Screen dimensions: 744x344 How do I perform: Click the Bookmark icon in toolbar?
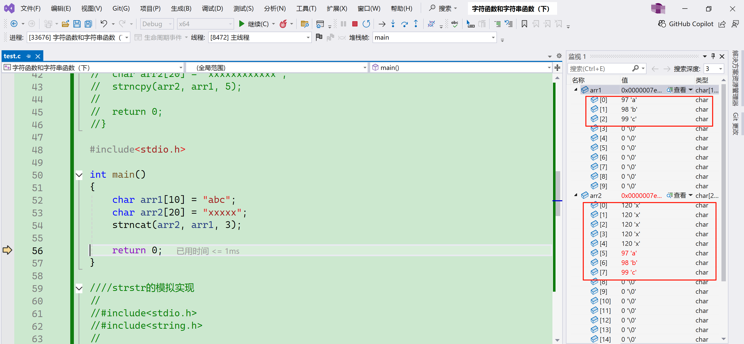tap(524, 24)
